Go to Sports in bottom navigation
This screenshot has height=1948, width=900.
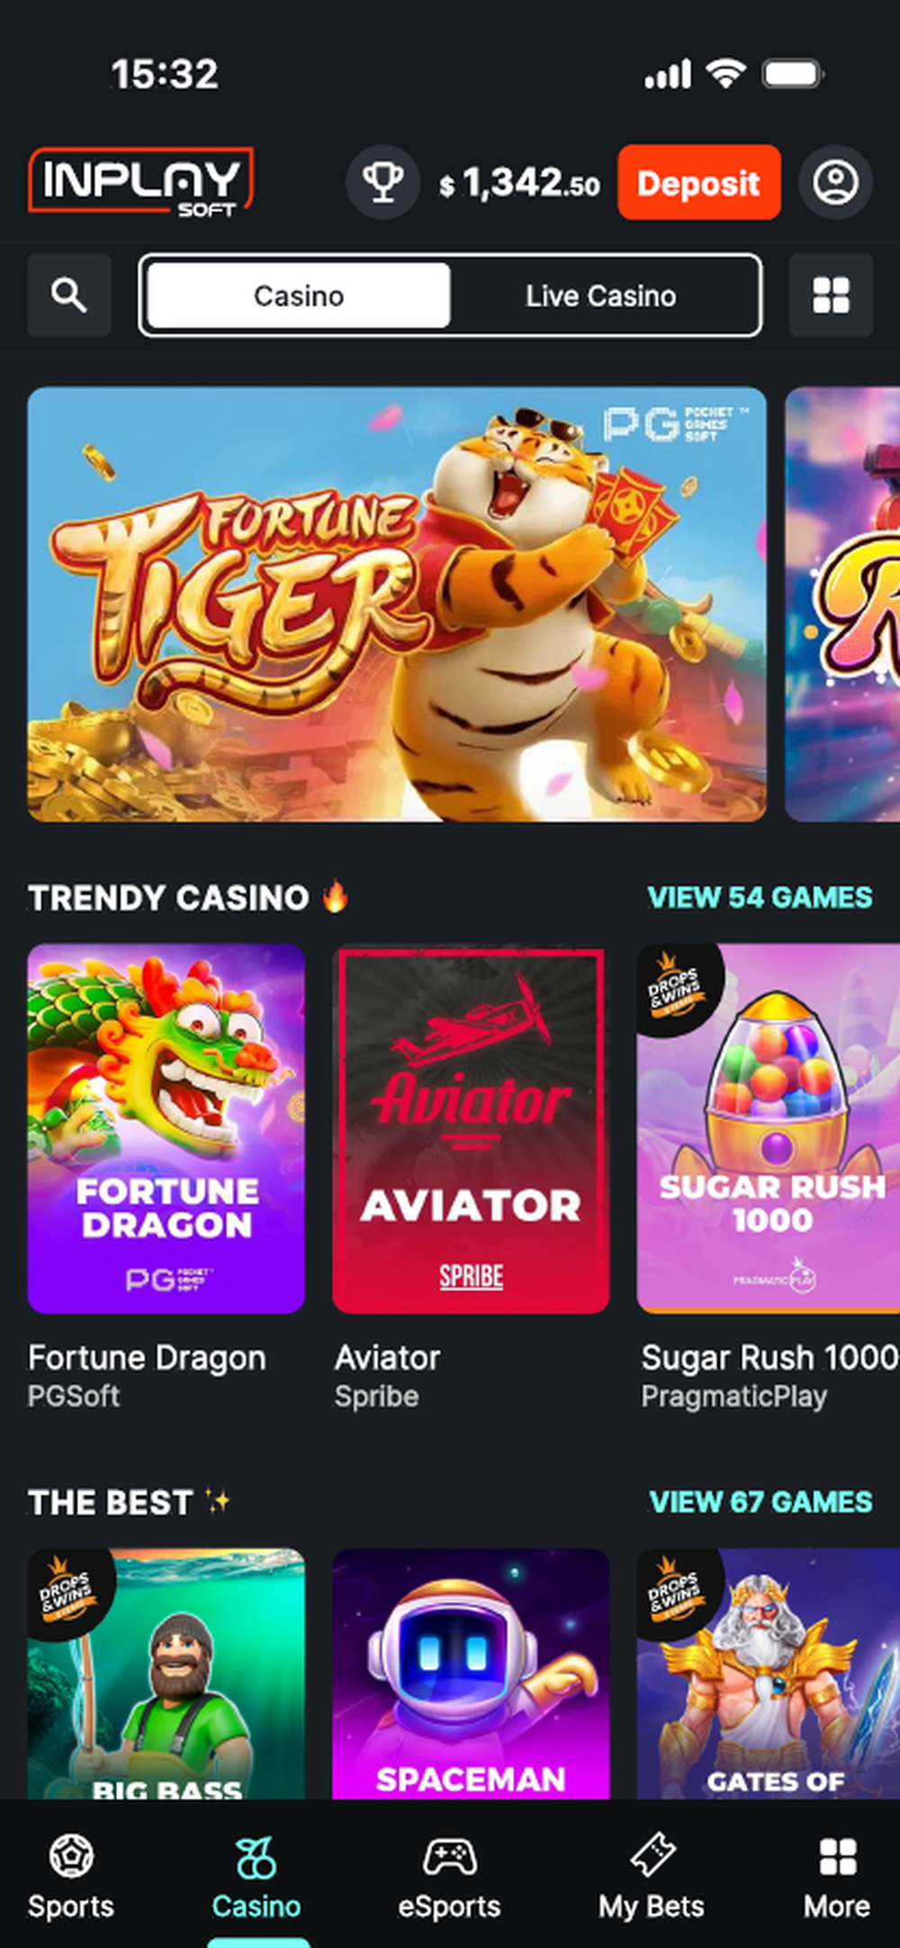[x=71, y=1878]
